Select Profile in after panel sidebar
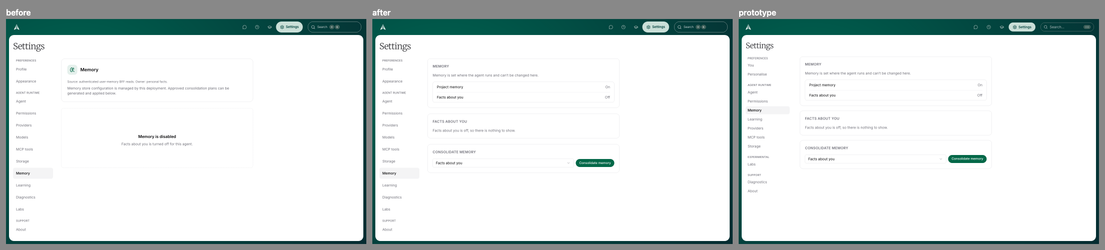Screen dimensions: 1105x250 (x=399, y=69)
